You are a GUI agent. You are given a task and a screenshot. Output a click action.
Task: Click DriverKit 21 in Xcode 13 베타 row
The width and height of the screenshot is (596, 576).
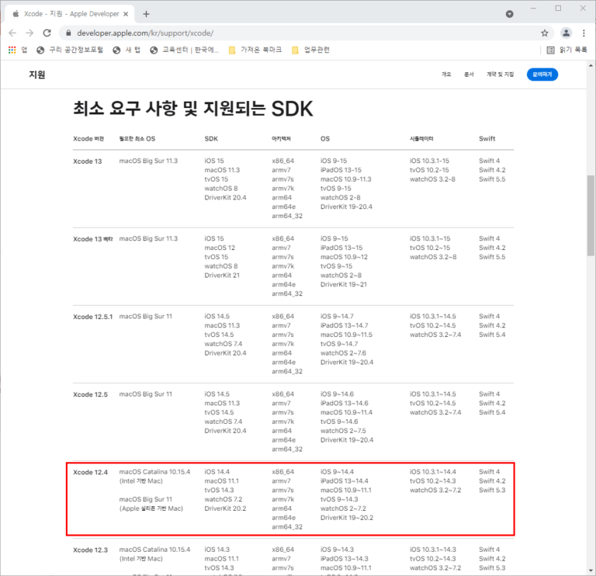point(222,276)
